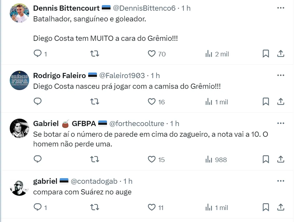Screen dimensions: 307x222
Task: Bookmark Gabriel GFBPA's tweet
Action: 266,159
